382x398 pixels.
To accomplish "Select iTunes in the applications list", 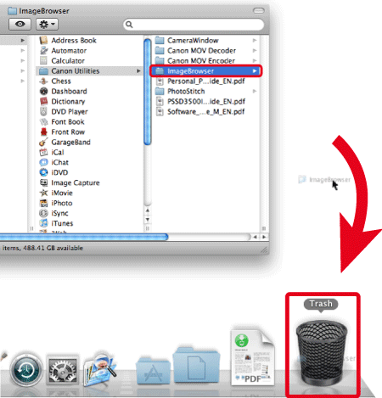I will (x=62, y=223).
